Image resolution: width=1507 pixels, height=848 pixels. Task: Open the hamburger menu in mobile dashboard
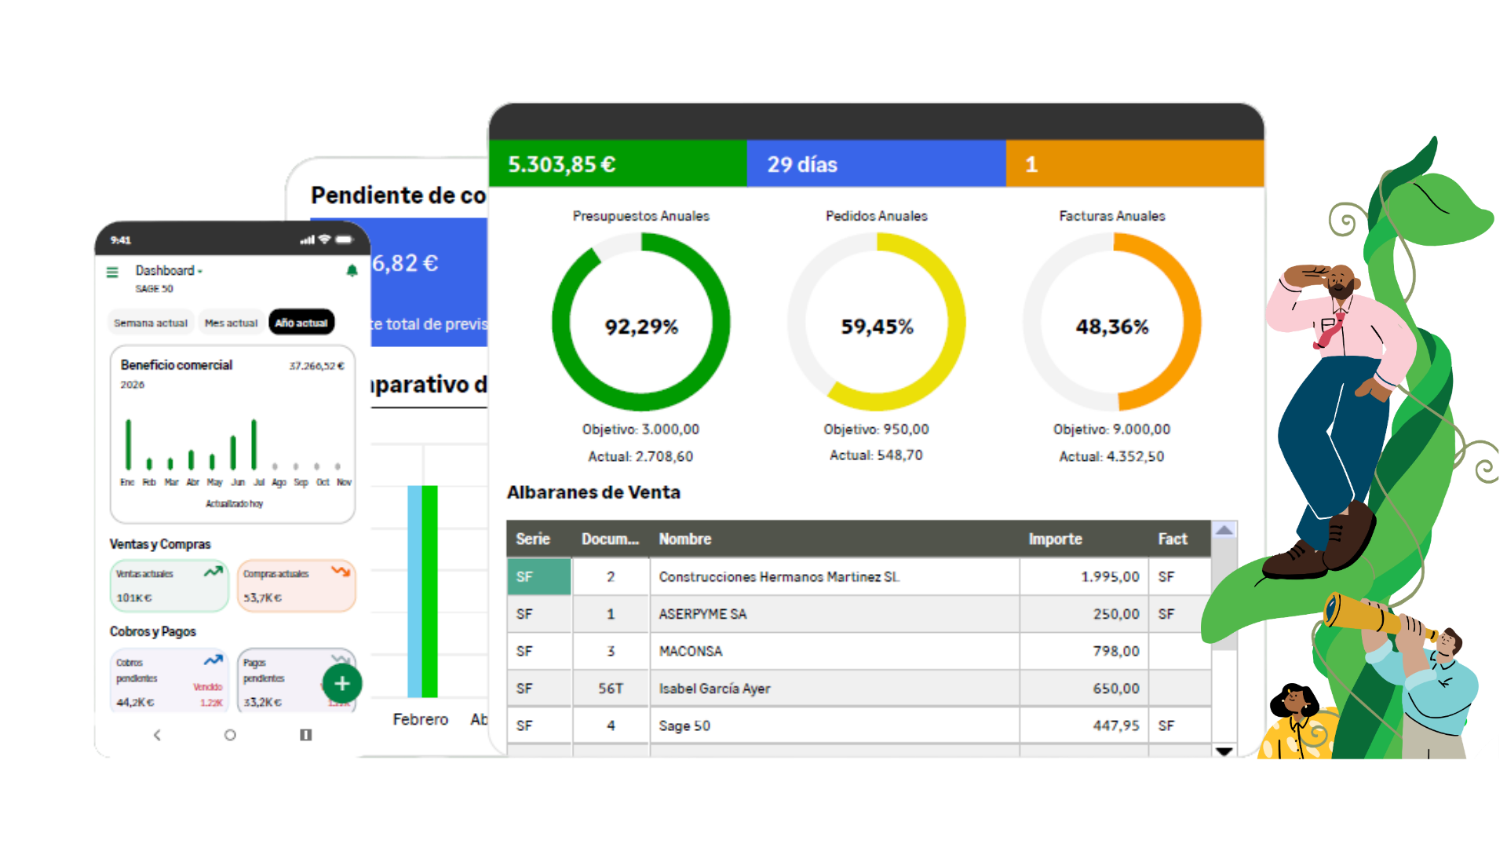(x=112, y=272)
